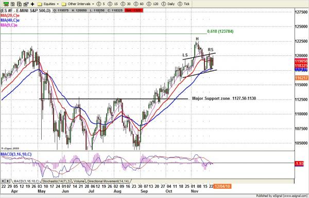Click the orange 12/04/10 date marker
309x198 pixels.
(x=222, y=186)
